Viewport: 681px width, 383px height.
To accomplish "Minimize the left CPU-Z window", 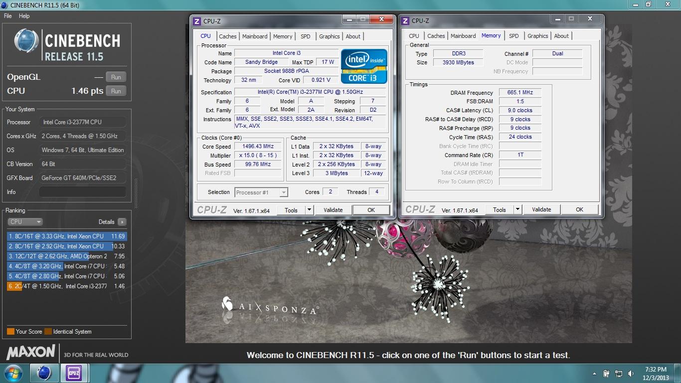I will click(x=349, y=19).
